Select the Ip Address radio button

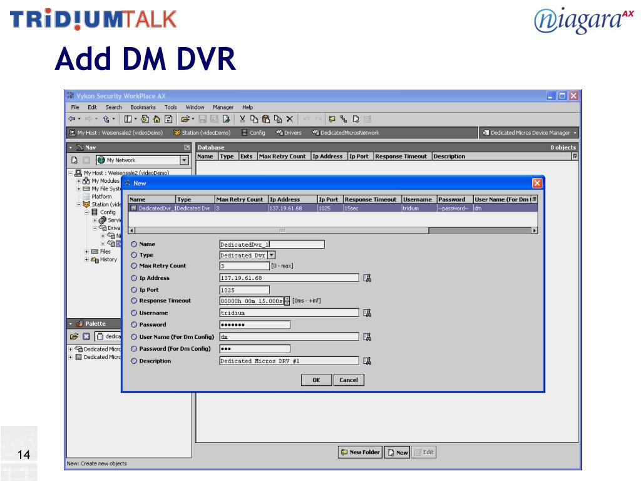[134, 278]
